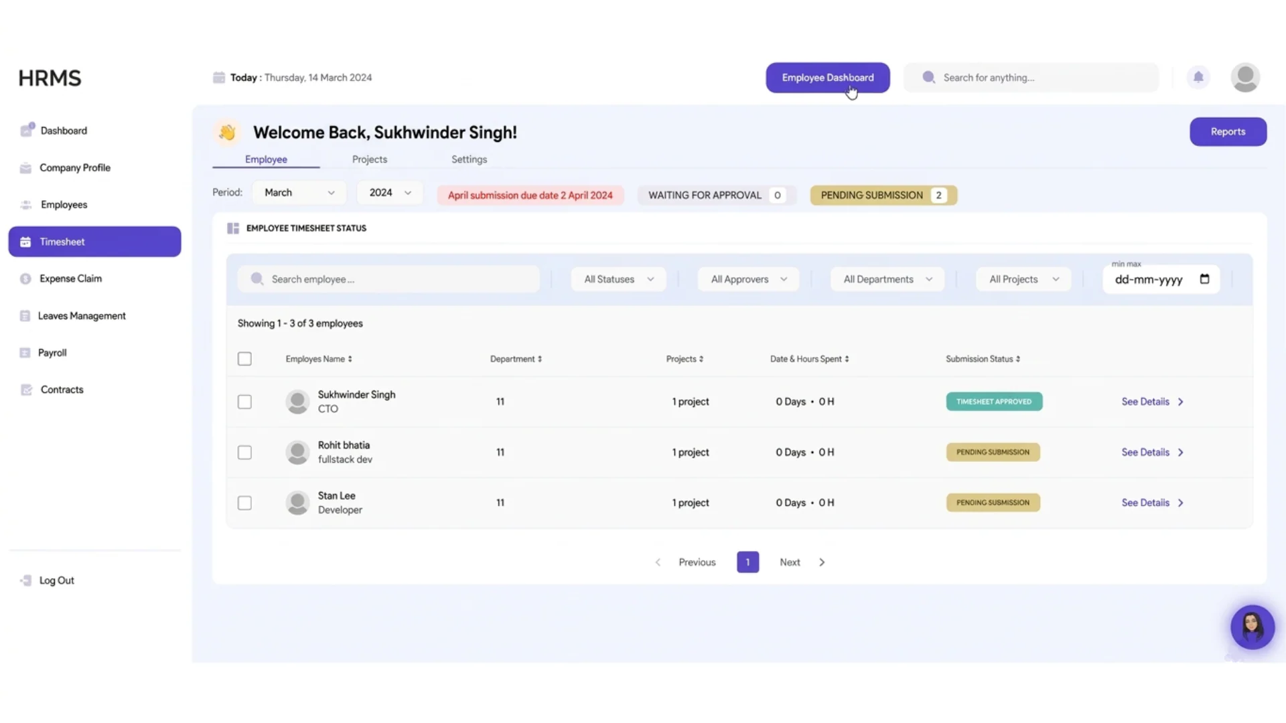Viewport: 1286px width, 723px height.
Task: Open Payroll in sidebar
Action: (x=94, y=353)
